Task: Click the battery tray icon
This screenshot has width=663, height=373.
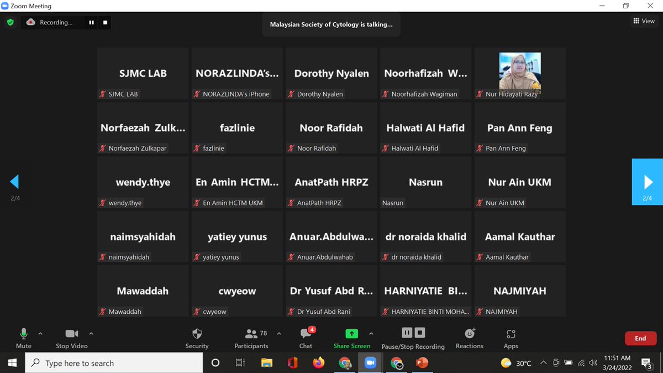Action: pyautogui.click(x=569, y=363)
